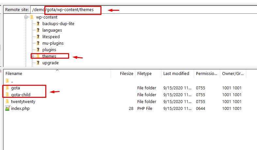Click the themes folder icon in tree
Screen dimensions: 257x150
pos(38,56)
